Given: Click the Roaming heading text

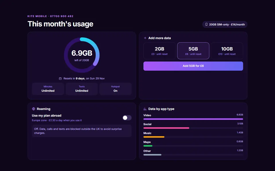Looking at the screenshot, I should coord(44,109).
